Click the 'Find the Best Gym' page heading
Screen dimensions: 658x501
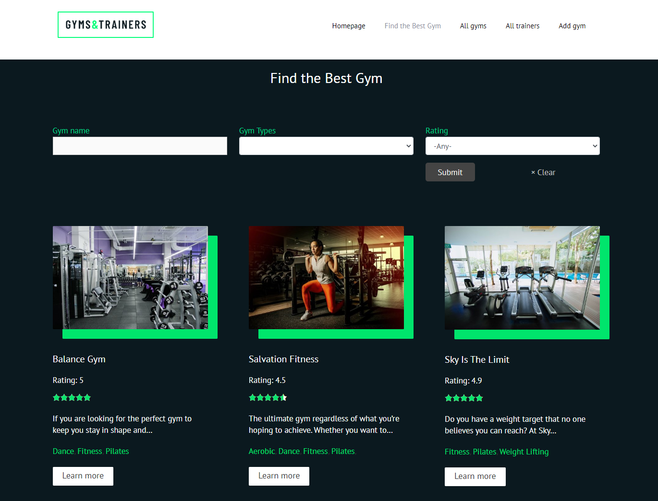(x=327, y=78)
